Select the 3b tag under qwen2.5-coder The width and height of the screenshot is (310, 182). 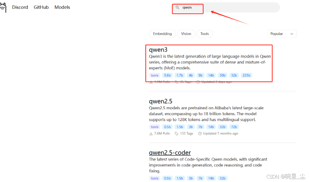pyautogui.click(x=191, y=178)
